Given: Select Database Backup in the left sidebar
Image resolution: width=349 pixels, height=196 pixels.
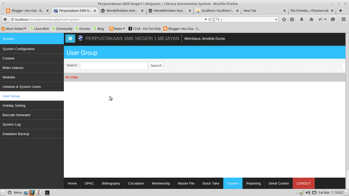Looking at the screenshot, I should coord(16,134).
